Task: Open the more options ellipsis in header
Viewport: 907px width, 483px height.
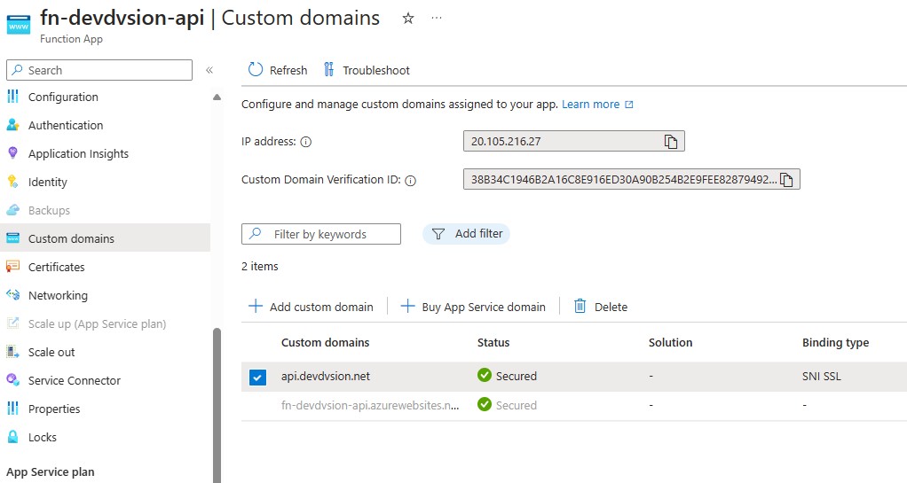Action: pos(437,19)
